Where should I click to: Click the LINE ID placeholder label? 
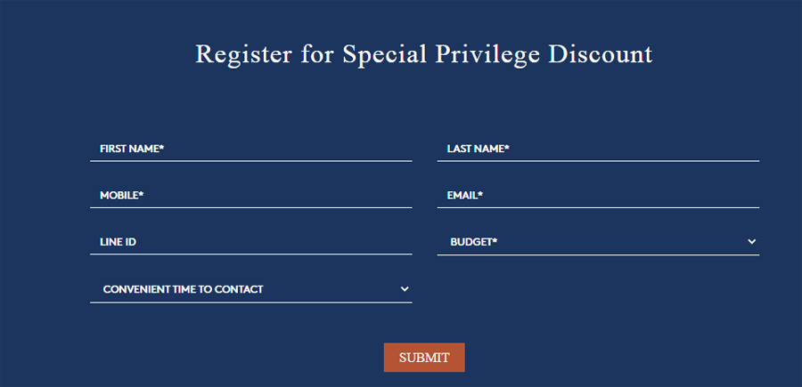click(x=118, y=241)
